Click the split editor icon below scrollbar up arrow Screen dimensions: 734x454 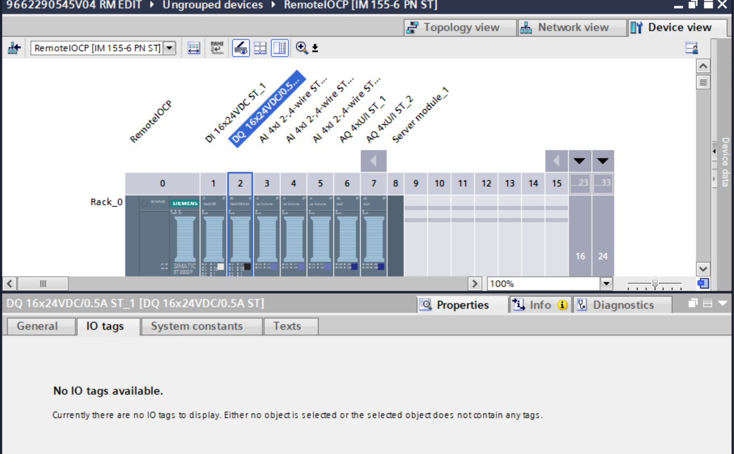pyautogui.click(x=703, y=83)
